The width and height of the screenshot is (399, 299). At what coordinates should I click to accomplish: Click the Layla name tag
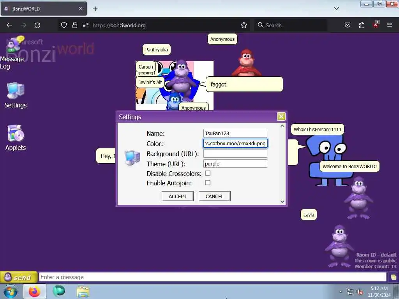pyautogui.click(x=309, y=215)
